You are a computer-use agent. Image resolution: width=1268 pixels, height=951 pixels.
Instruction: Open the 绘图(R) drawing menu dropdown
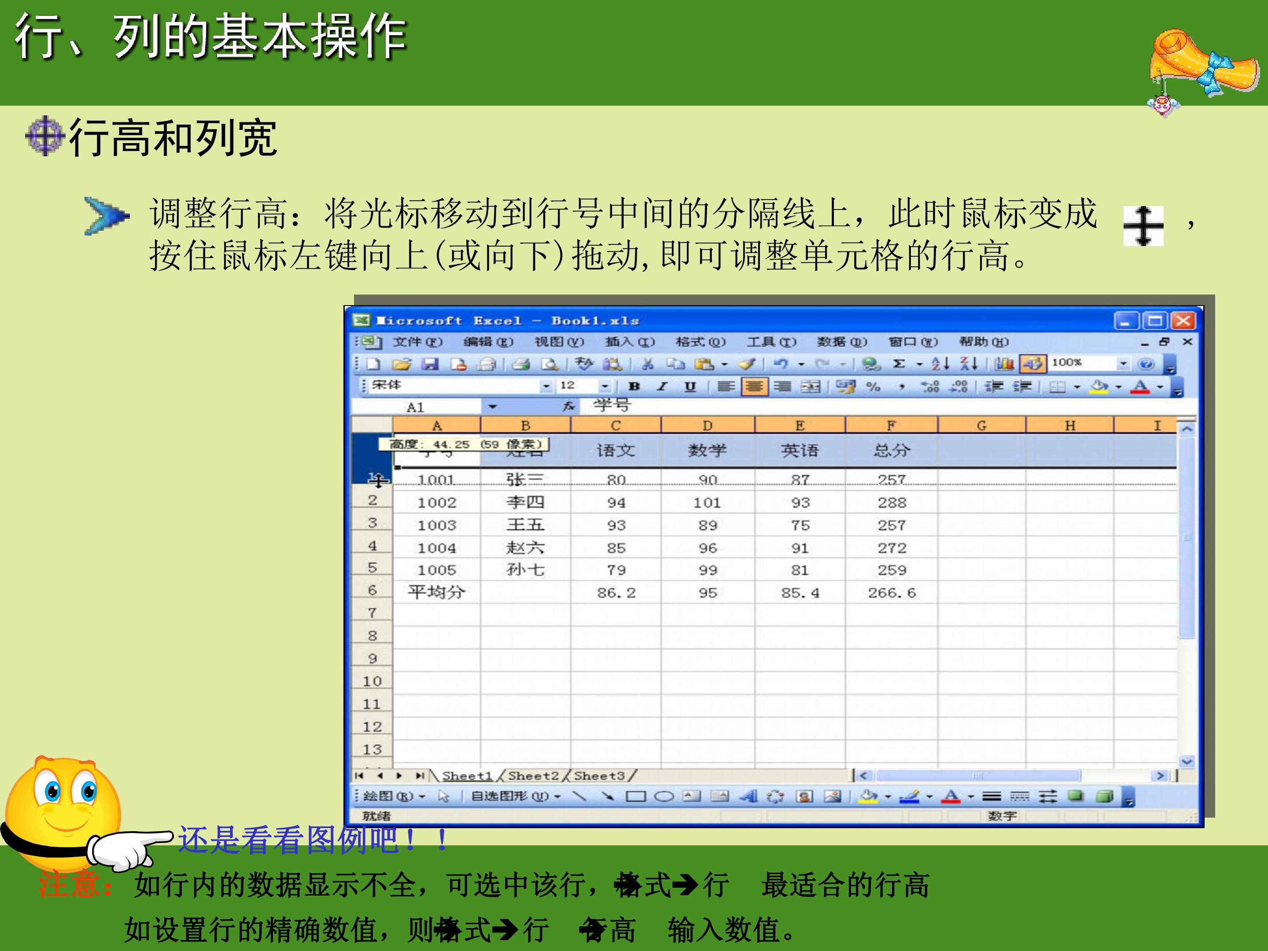(x=394, y=796)
